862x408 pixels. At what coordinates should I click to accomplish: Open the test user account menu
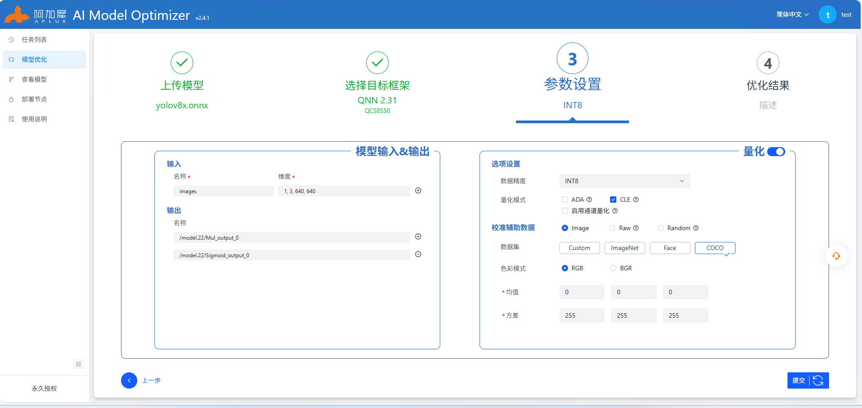pos(847,14)
